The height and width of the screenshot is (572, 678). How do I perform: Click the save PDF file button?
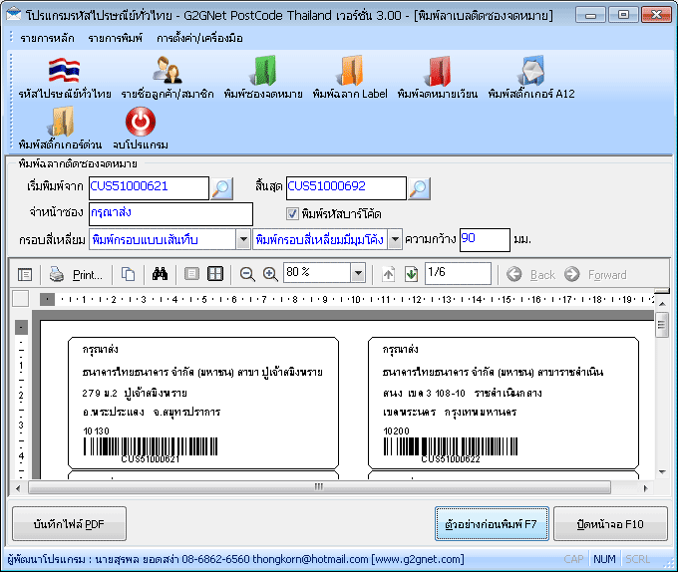[69, 524]
